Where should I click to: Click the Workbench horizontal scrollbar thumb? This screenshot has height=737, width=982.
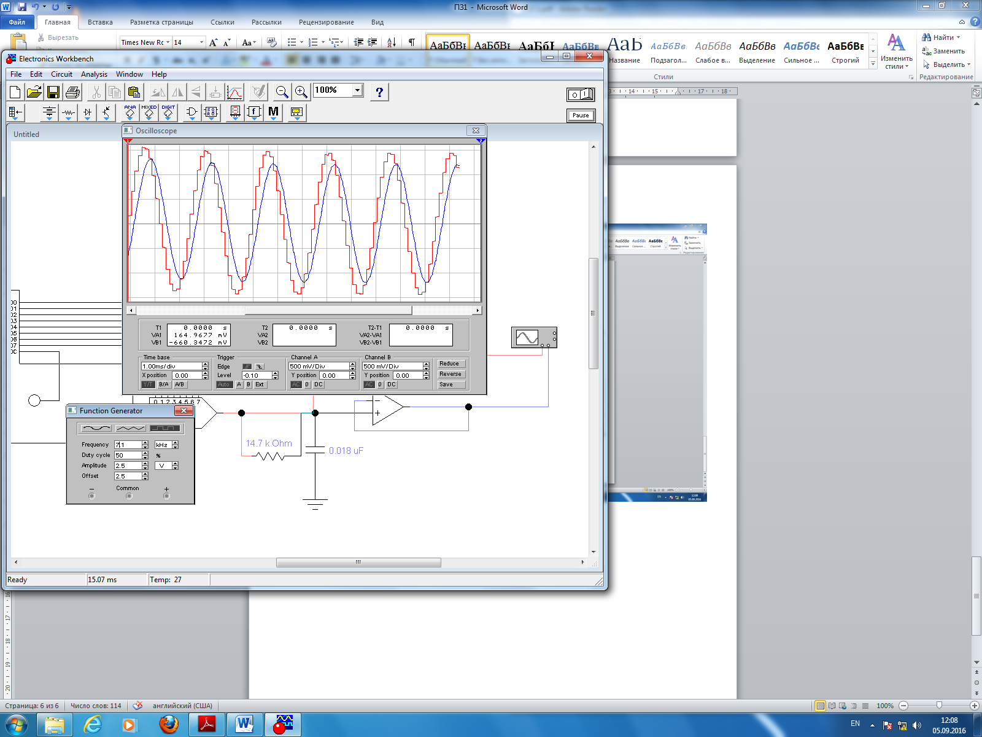coord(358,563)
